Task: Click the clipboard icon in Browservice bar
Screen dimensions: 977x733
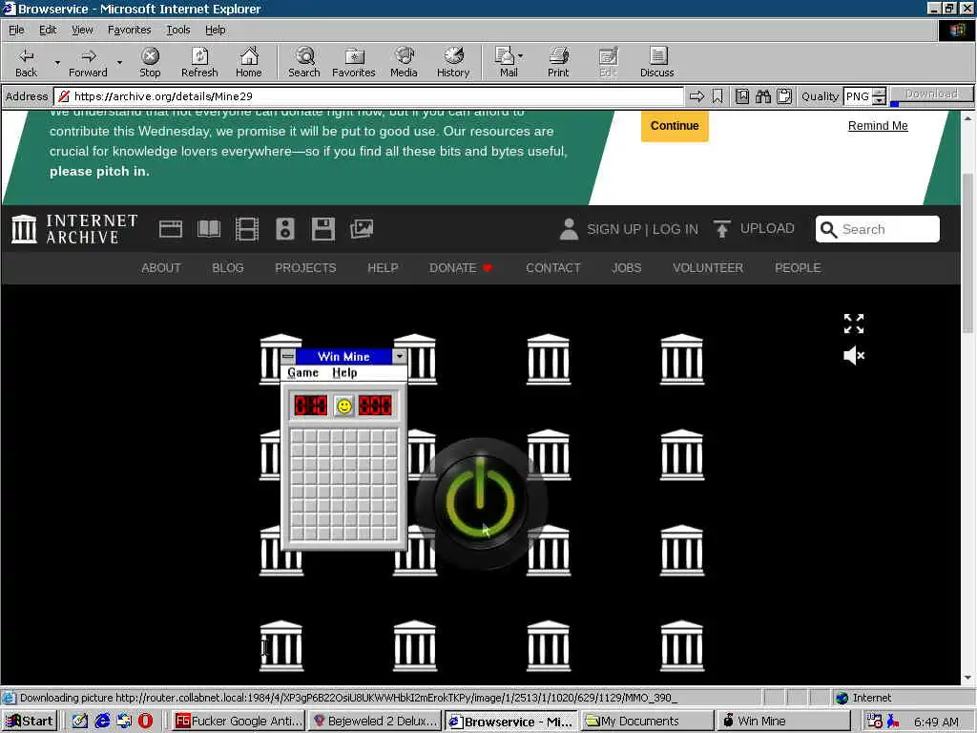Action: (784, 96)
